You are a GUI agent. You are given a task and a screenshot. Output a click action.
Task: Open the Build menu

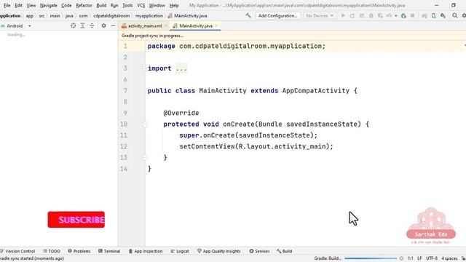point(101,5)
